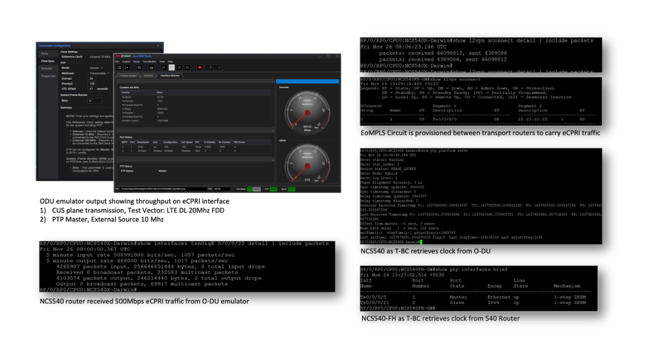Click the green Port Status indicator in the status bar
Image resolution: width=661 pixels, height=359 pixels.
tap(250, 189)
